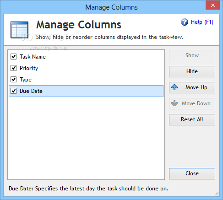Open the Help (F1) link
Screen dimensions: 223x200
tap(202, 22)
